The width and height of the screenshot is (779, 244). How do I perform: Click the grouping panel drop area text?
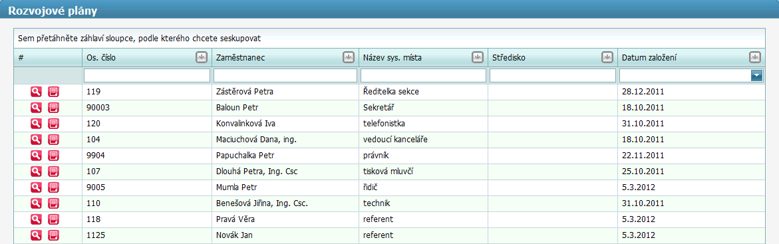point(140,39)
